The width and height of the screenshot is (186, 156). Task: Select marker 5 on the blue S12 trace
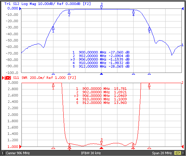coord(149,30)
